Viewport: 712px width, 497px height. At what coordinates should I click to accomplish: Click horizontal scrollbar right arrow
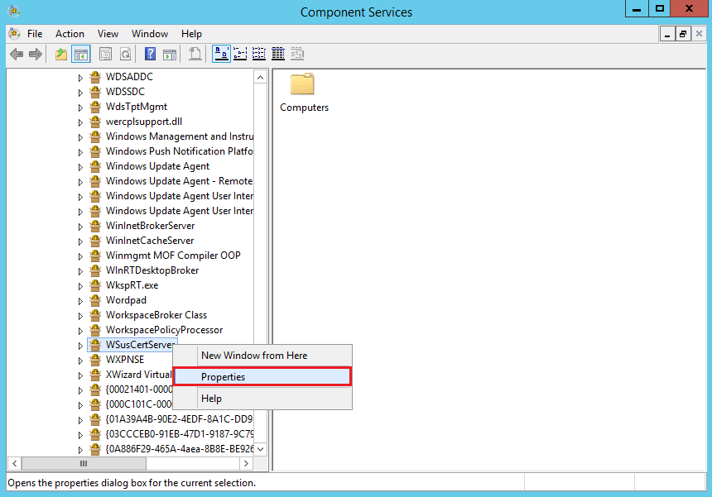246,463
